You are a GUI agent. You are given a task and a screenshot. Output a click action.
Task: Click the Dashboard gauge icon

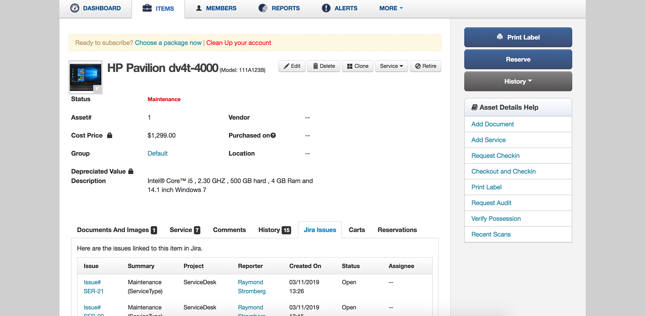pyautogui.click(x=75, y=8)
